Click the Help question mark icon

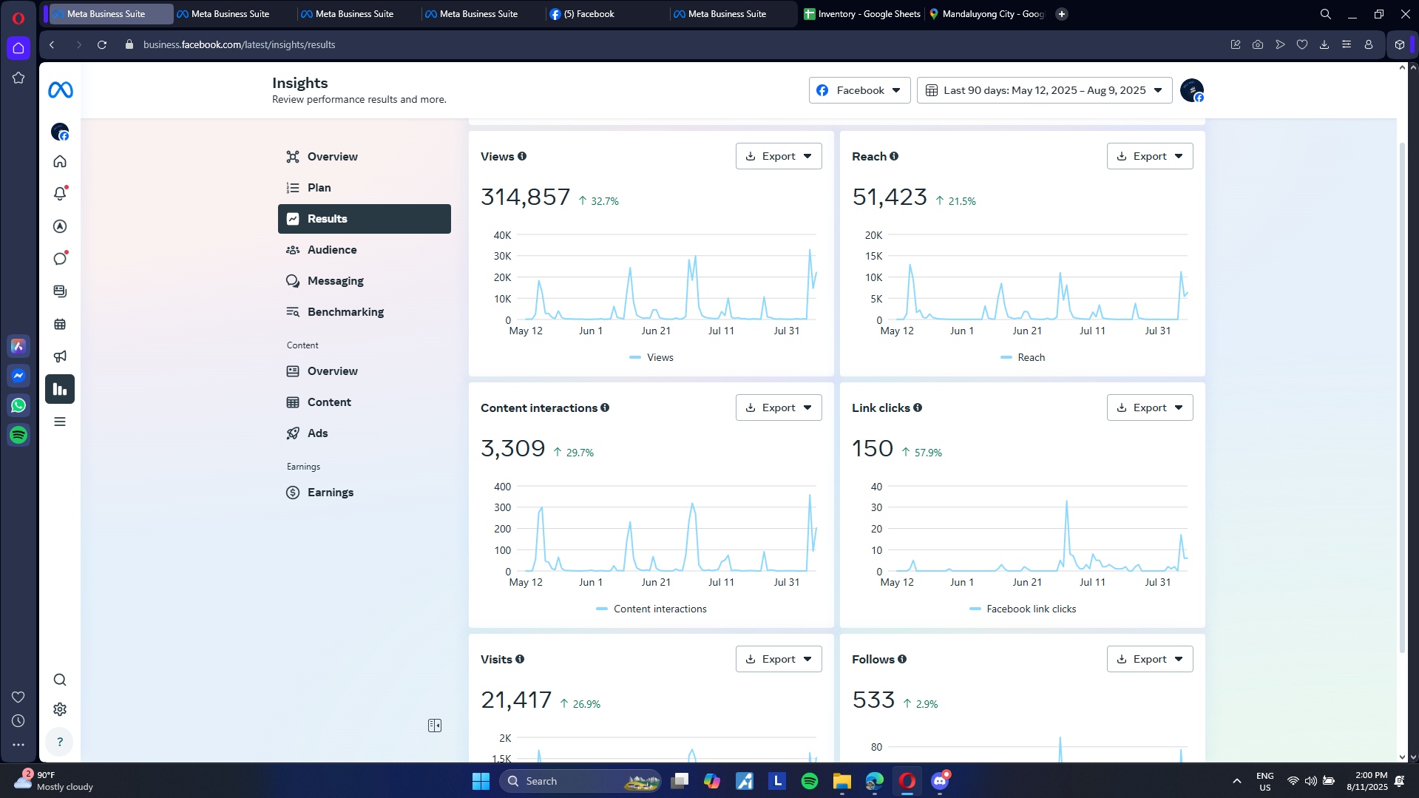point(60,742)
